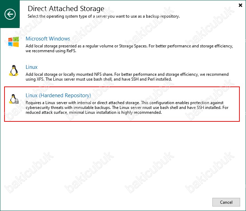Close the Direct Attached Storage dialog

point(240,5)
